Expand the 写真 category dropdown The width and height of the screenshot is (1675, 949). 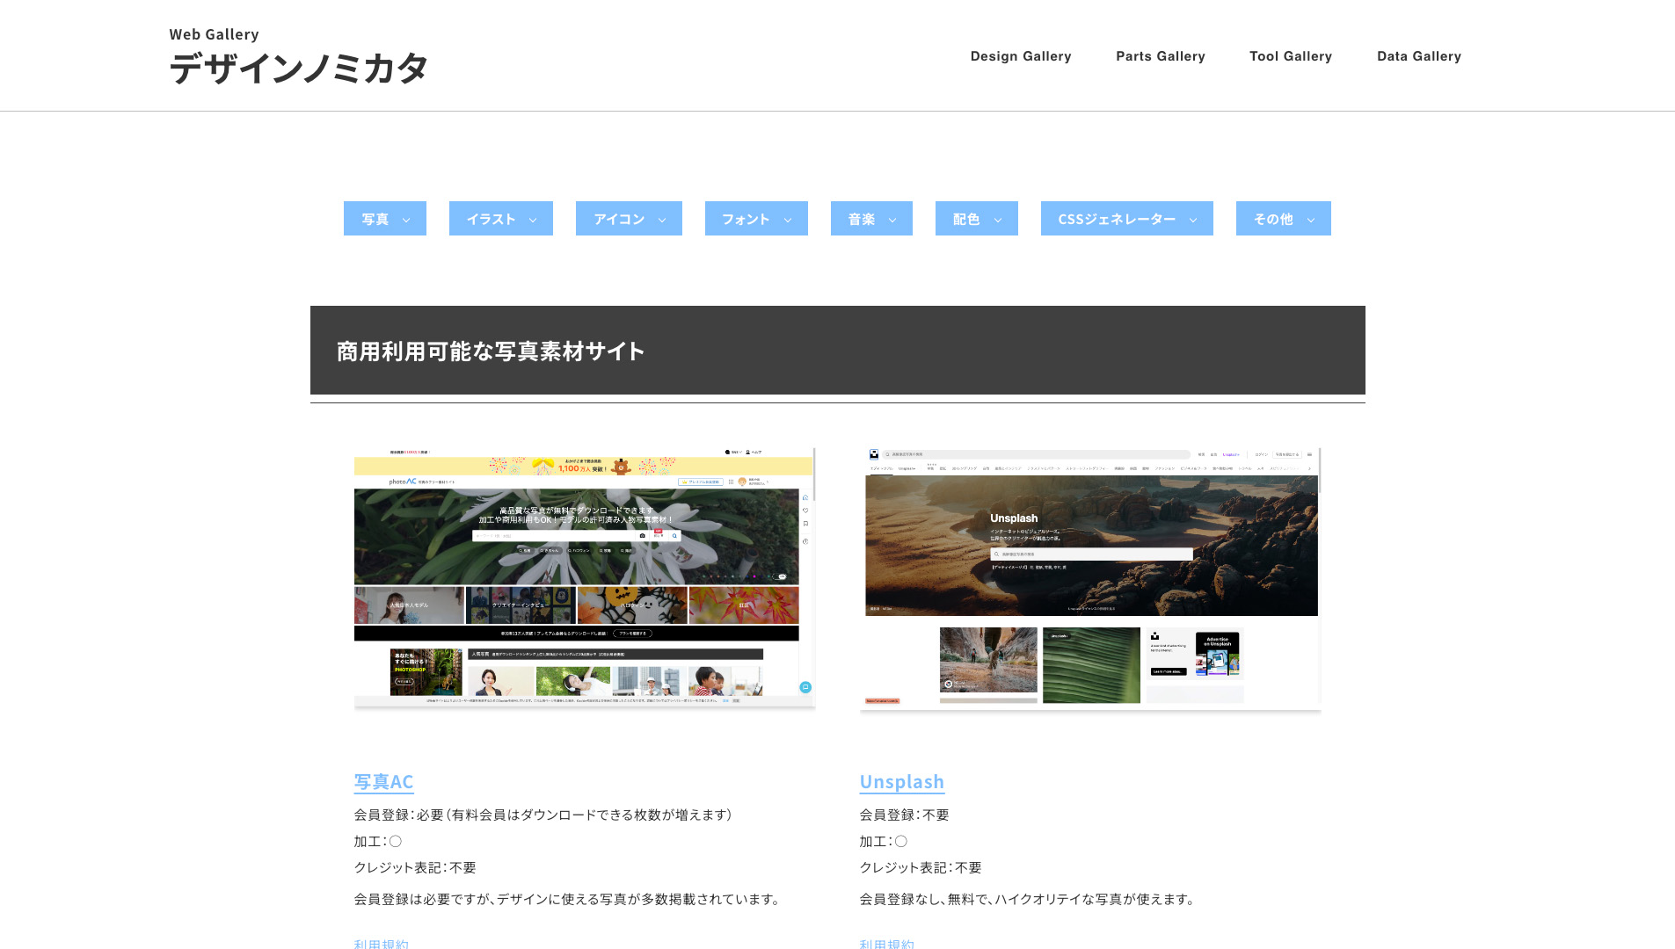tap(384, 219)
